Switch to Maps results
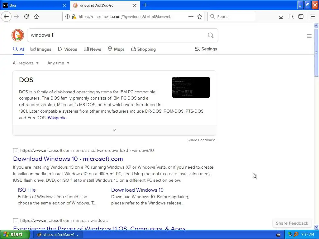The width and height of the screenshot is (319, 239). tap(116, 49)
